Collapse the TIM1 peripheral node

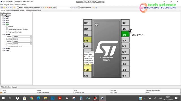click(x=3, y=34)
